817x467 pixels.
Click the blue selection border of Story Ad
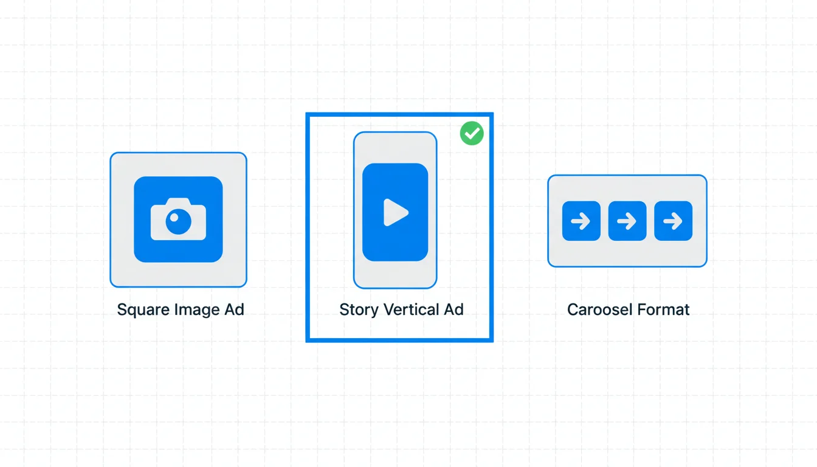308,243
